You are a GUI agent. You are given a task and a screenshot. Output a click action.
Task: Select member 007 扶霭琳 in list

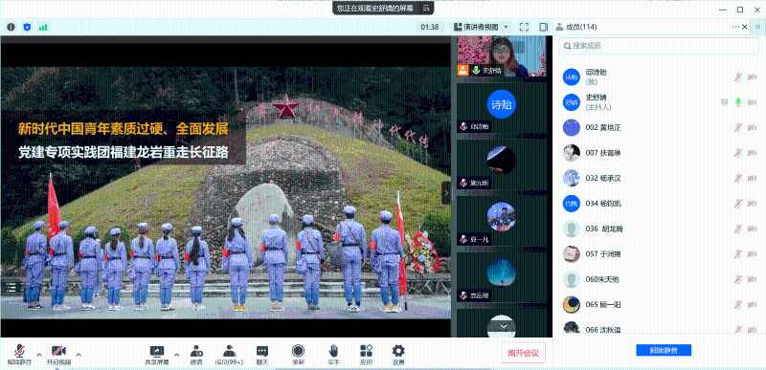(x=660, y=153)
